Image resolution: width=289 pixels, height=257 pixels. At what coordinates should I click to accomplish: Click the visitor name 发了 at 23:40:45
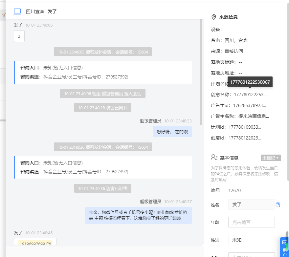(x=18, y=233)
